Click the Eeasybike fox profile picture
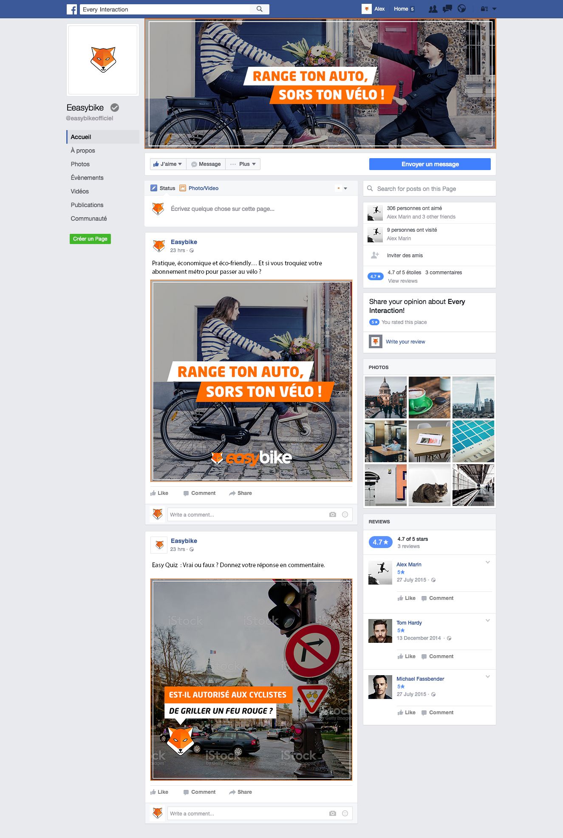The image size is (563, 838). [103, 60]
